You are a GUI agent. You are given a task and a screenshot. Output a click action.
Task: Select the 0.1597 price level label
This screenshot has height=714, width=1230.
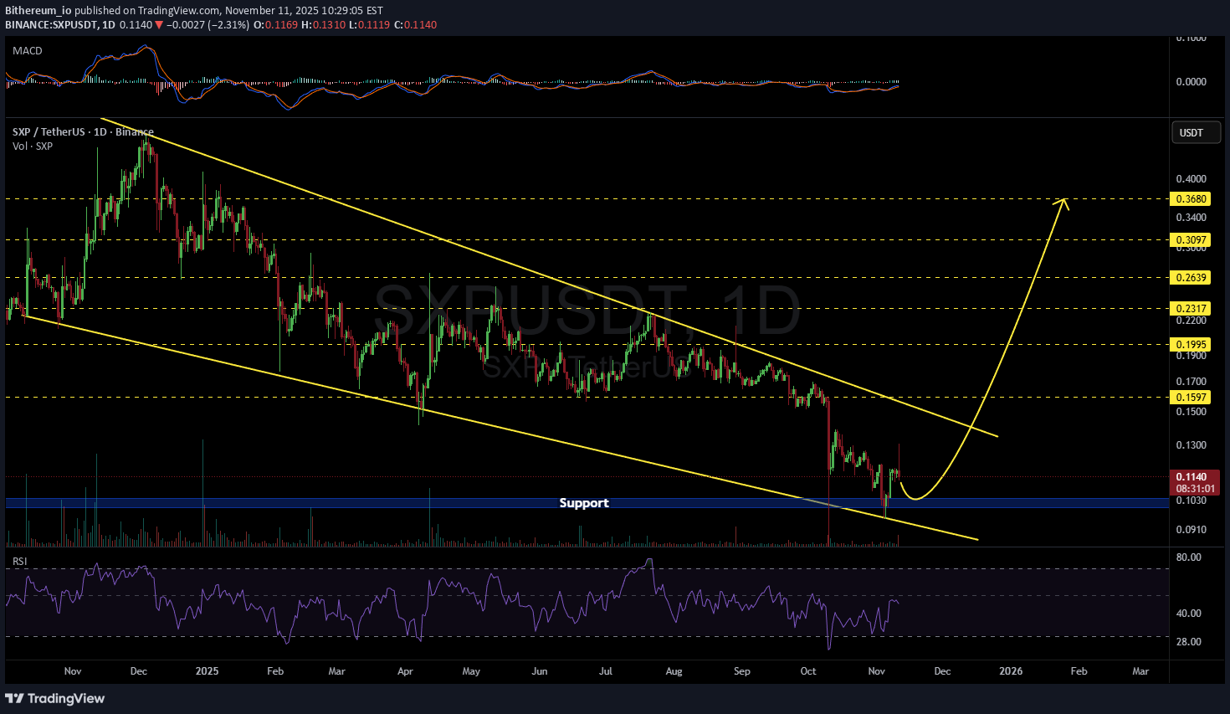click(x=1191, y=398)
